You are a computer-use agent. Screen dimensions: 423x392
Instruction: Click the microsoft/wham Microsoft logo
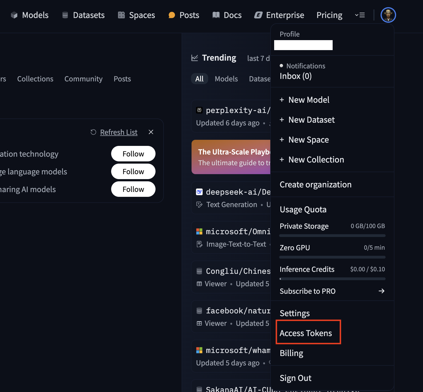[199, 350]
